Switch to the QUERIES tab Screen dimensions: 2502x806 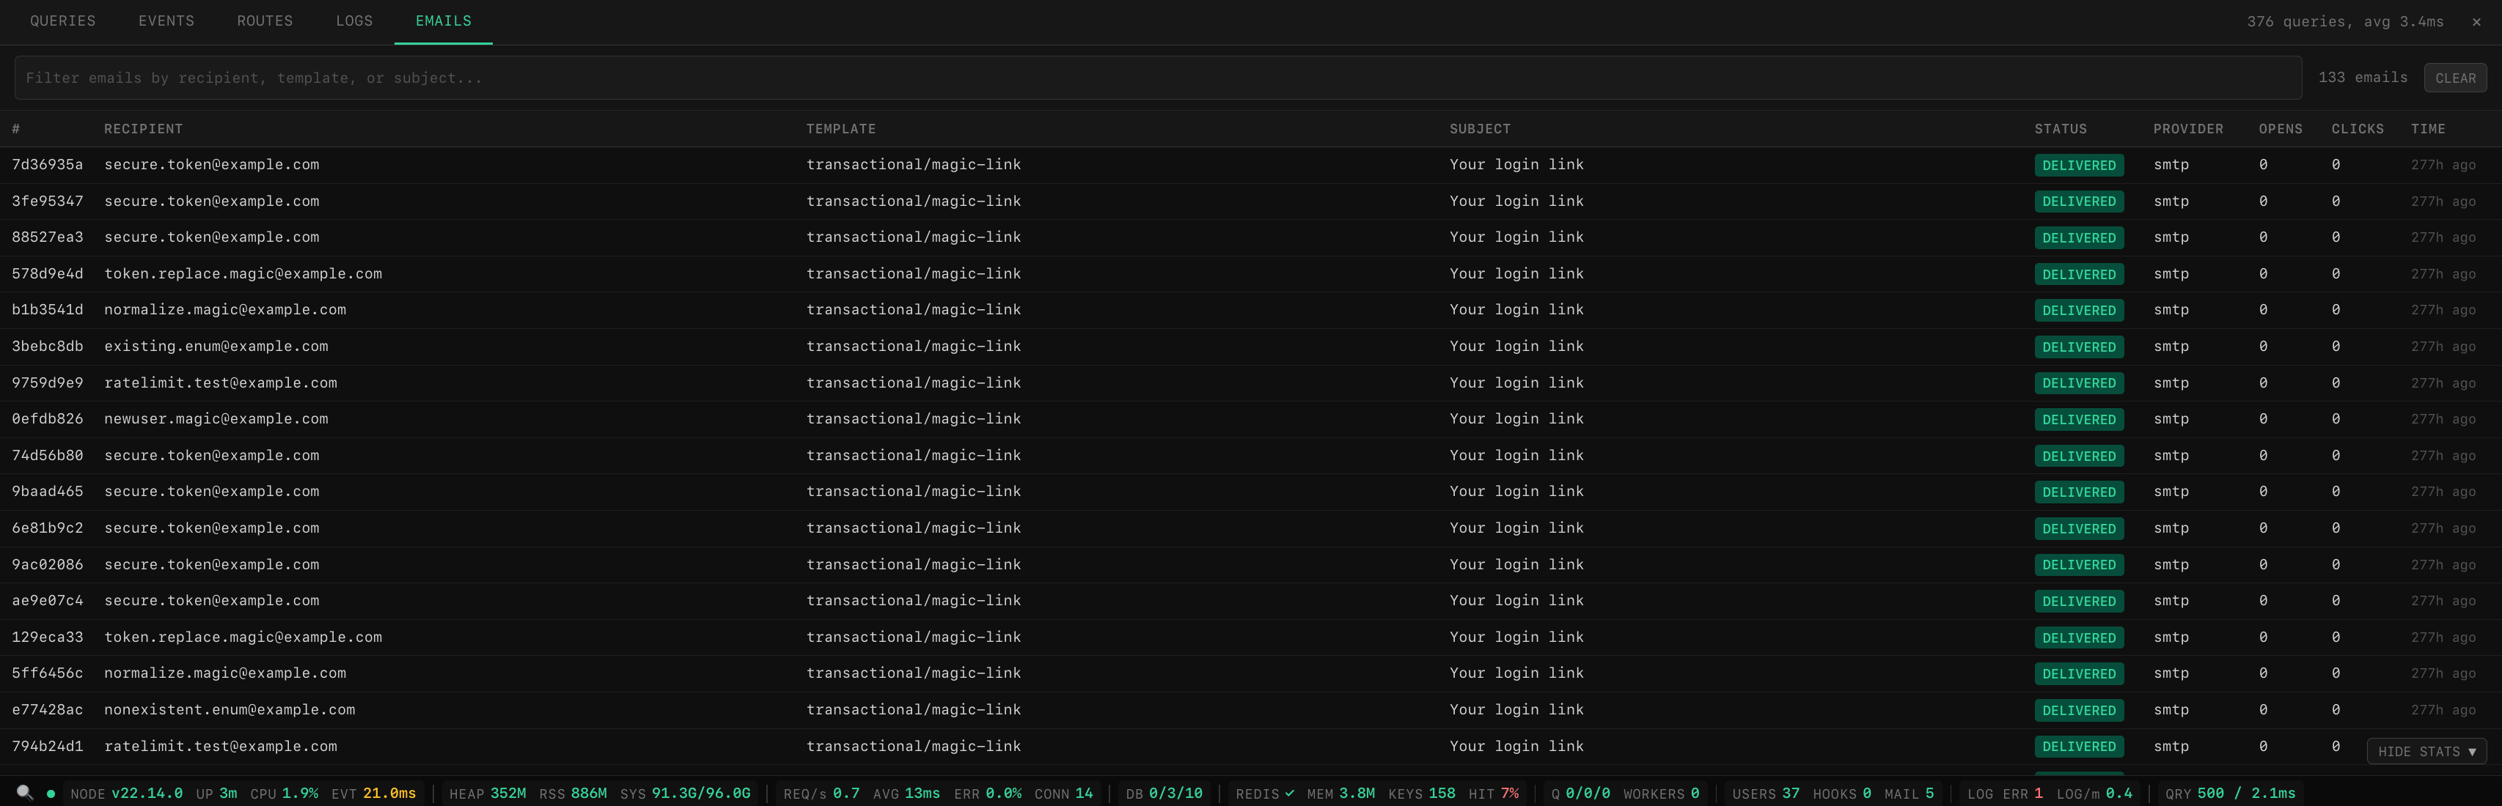click(62, 21)
